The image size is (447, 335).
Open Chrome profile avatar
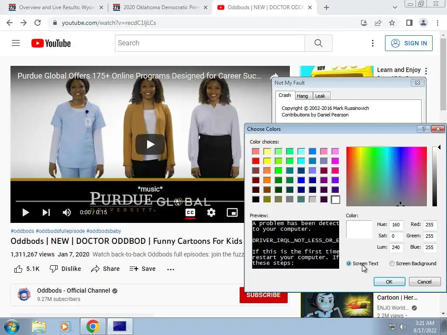click(423, 23)
